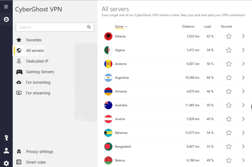Open the settings gear icon
The width and height of the screenshot is (252, 167).
point(6,163)
